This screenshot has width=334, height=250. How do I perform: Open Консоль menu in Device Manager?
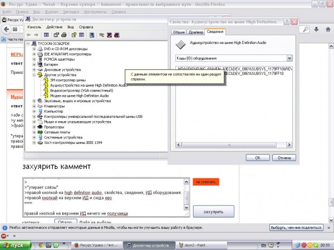34,27
